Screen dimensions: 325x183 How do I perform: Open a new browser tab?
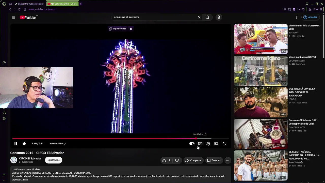coord(81,4)
